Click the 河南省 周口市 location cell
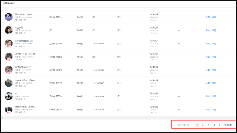 coord(56,96)
